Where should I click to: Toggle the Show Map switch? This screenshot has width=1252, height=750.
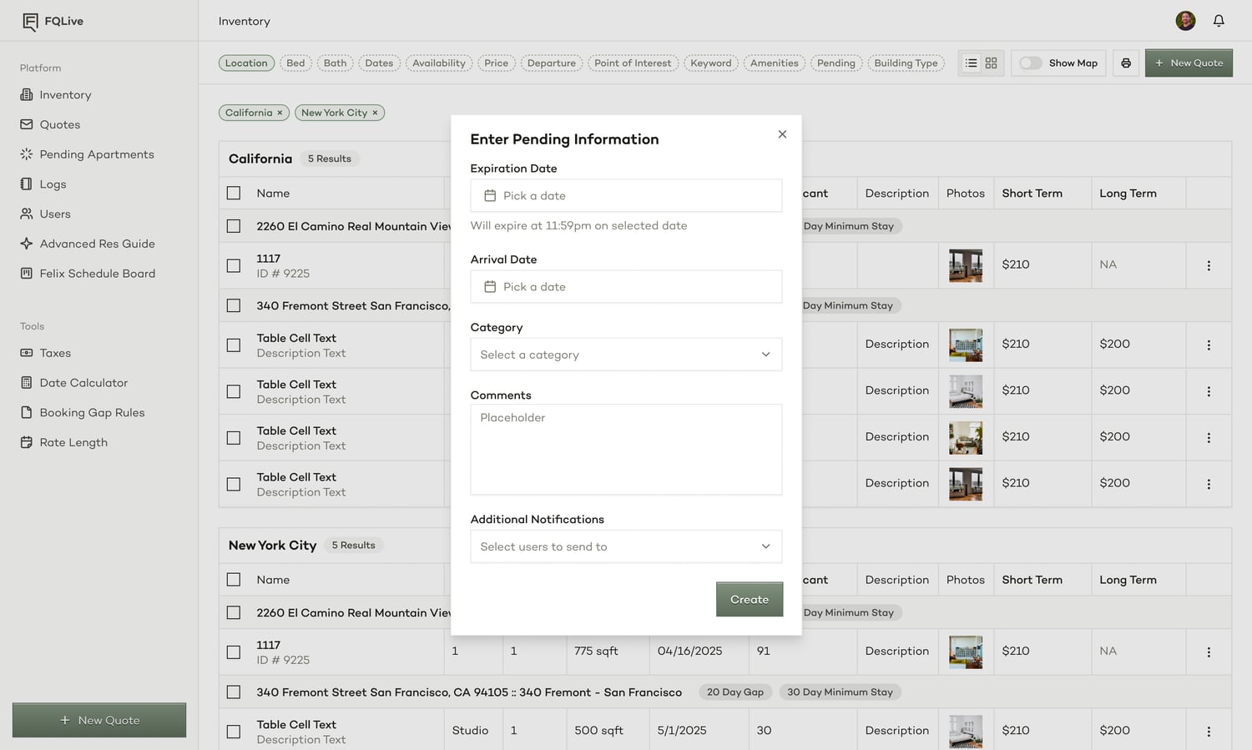pos(1031,63)
